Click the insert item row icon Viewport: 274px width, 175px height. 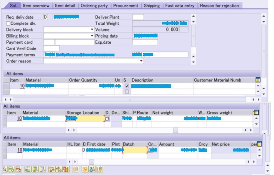point(12,169)
